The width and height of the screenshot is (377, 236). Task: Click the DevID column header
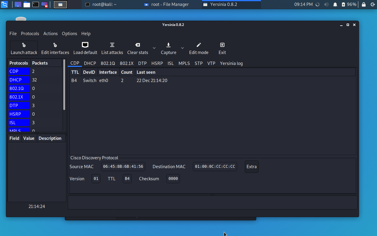point(89,72)
